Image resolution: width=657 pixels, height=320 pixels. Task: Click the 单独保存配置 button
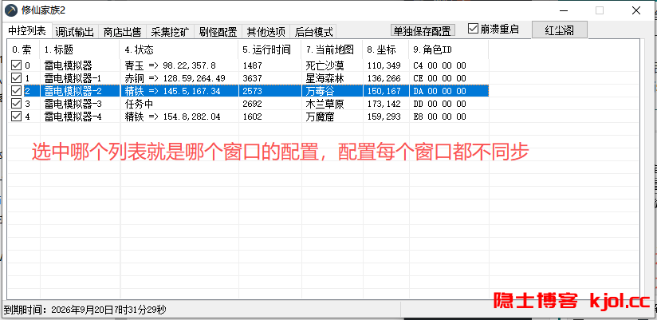point(423,30)
